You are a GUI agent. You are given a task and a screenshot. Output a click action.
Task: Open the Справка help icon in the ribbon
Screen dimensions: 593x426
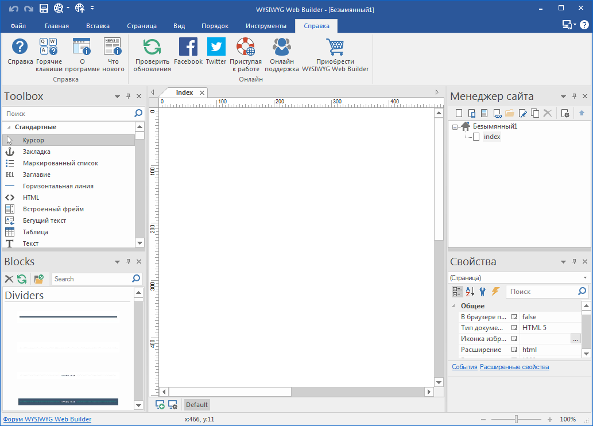click(20, 52)
